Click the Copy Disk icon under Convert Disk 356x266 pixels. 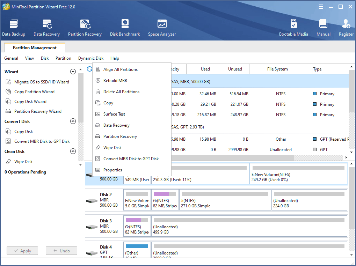pos(8,131)
